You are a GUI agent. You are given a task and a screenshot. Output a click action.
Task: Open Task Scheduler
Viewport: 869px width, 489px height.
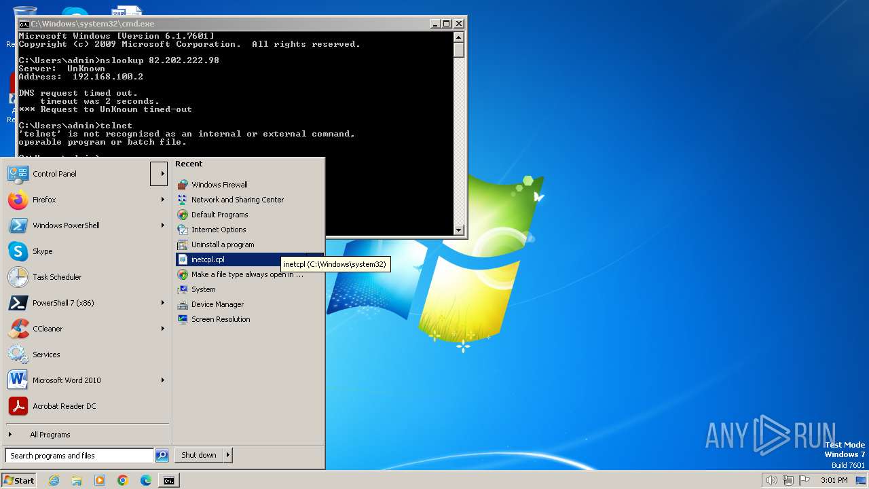tap(86, 277)
